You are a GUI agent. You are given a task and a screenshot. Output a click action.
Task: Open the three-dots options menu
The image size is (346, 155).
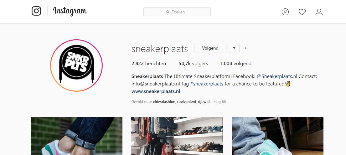(x=245, y=48)
